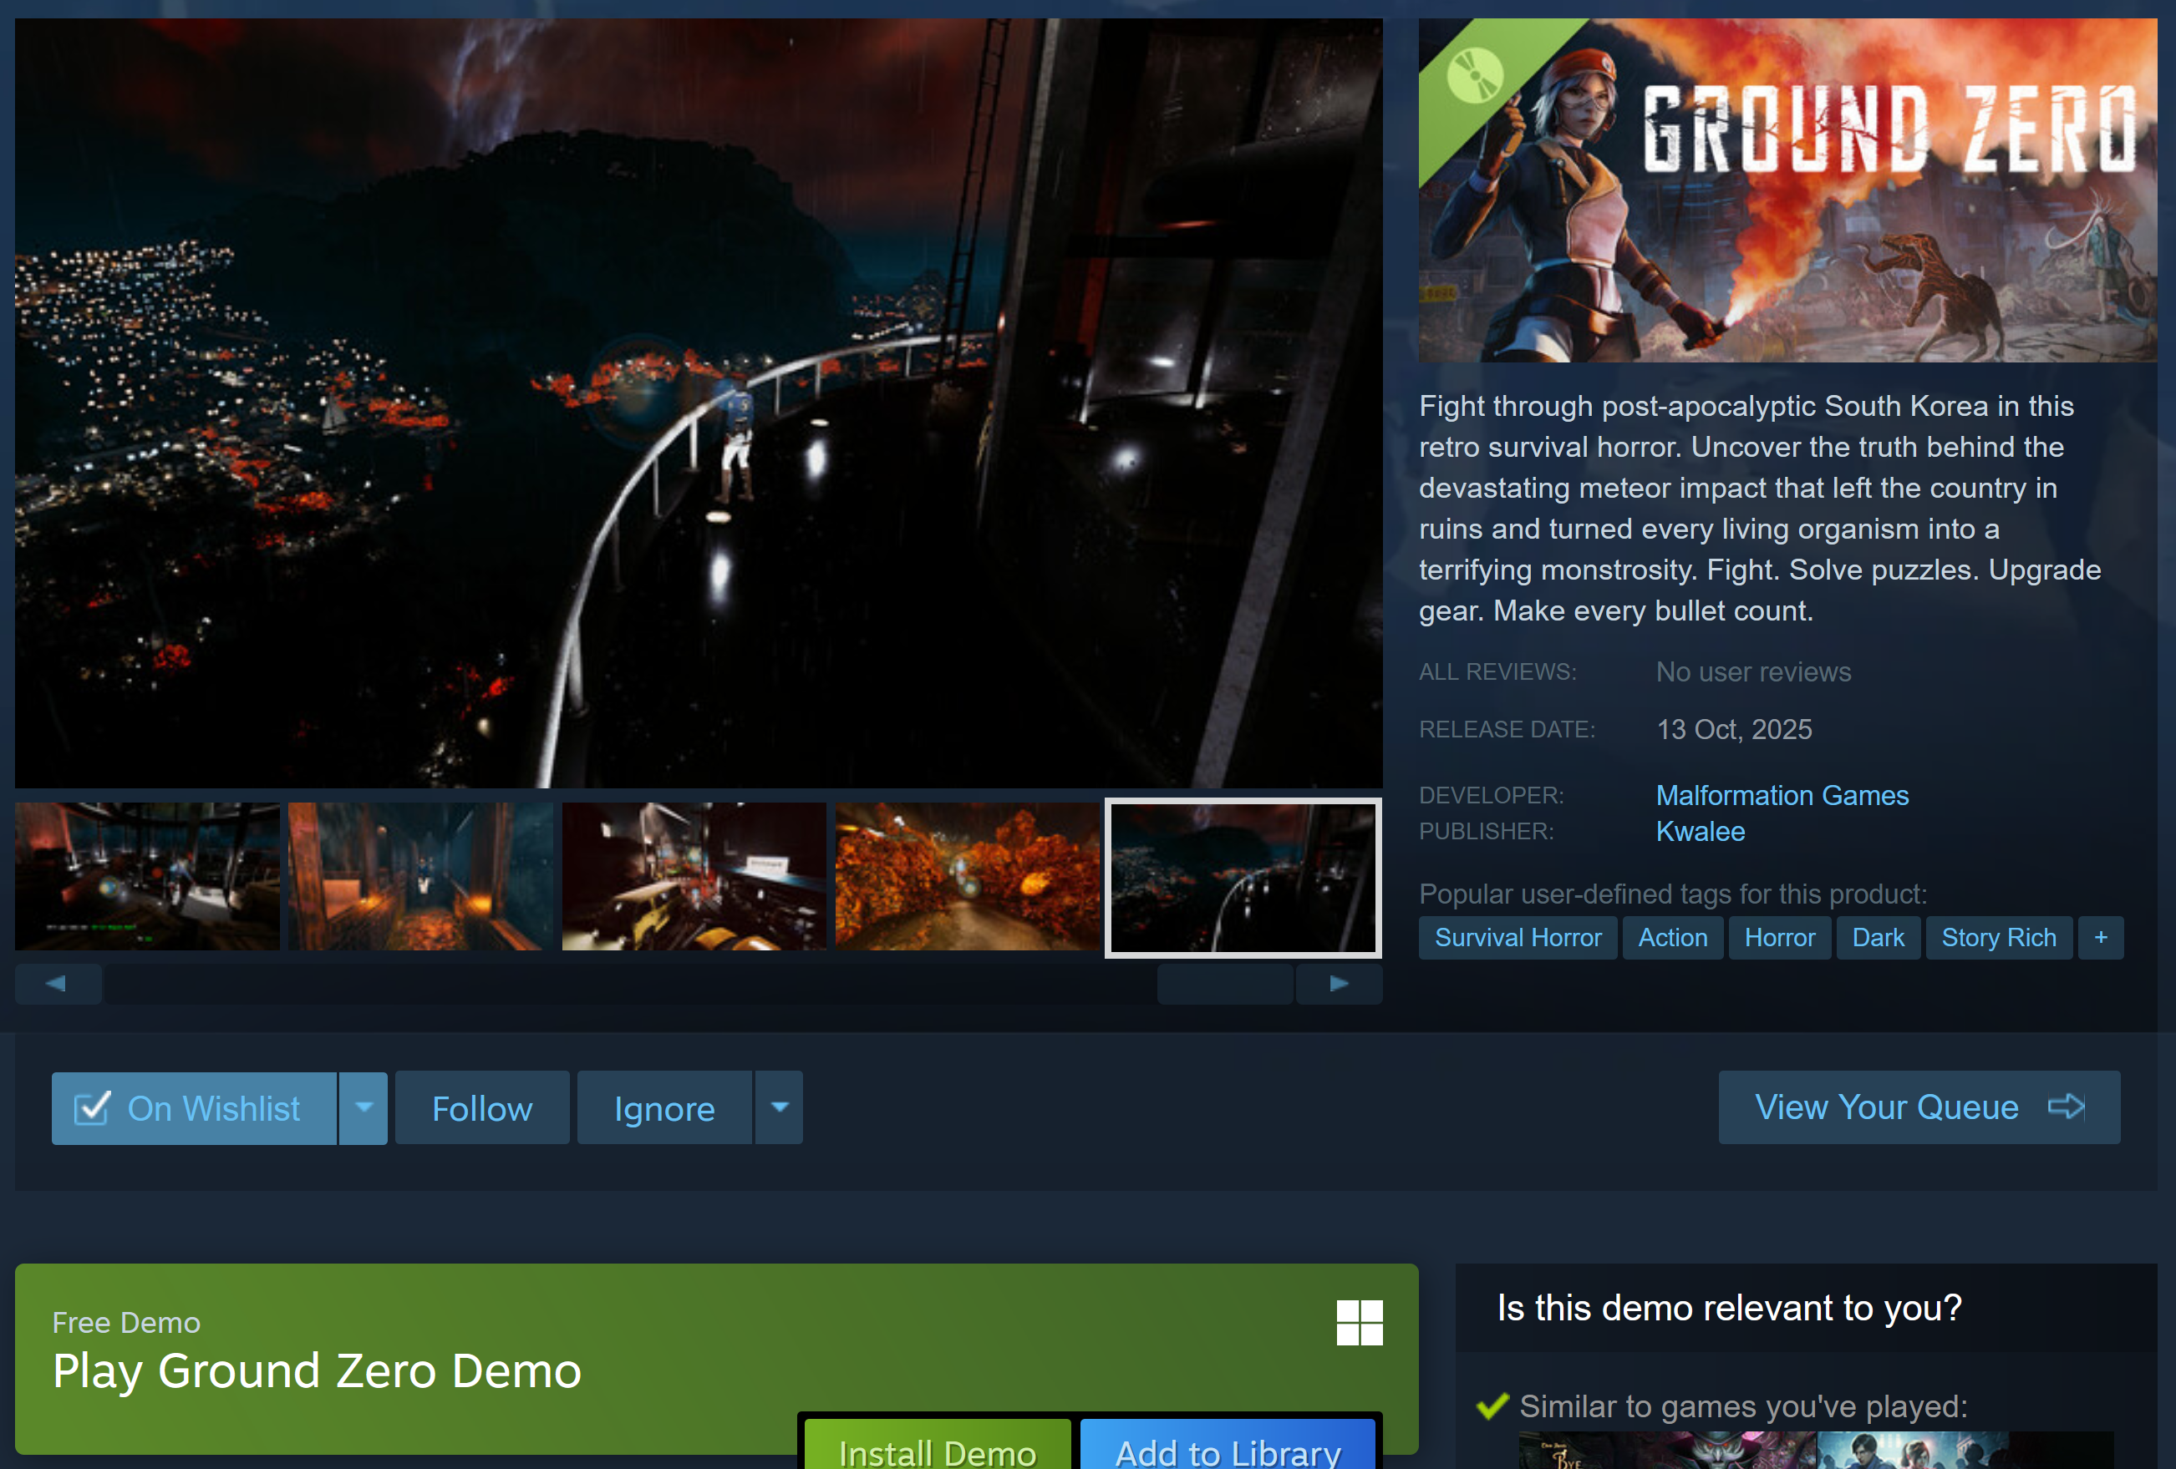This screenshot has height=1469, width=2176.
Task: Select the Story Rich tag
Action: tap(1998, 938)
